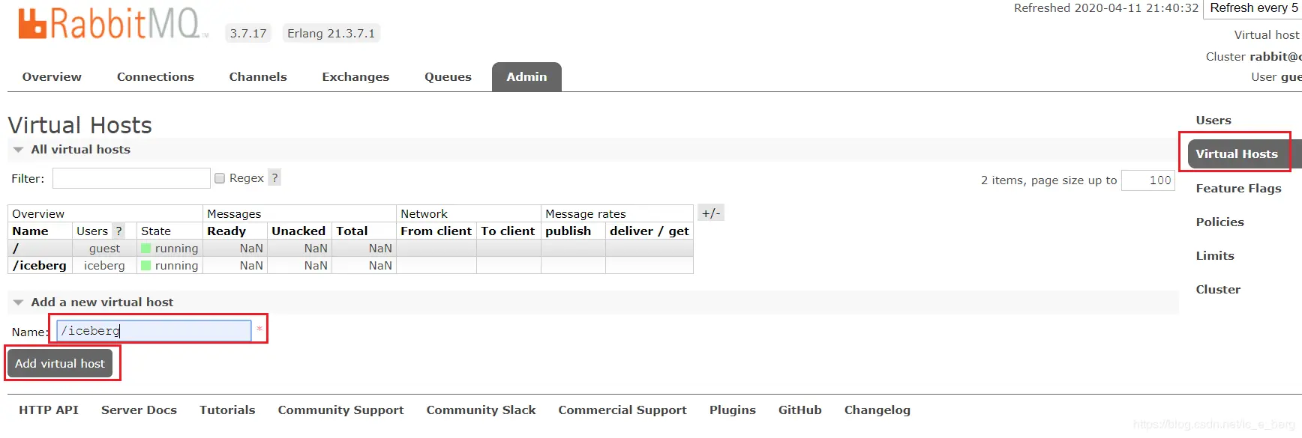Click the guest user cell
This screenshot has width=1302, height=438.
[x=104, y=249]
